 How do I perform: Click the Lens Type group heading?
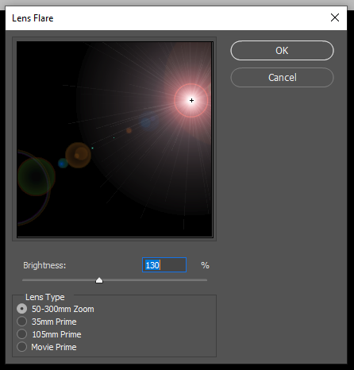pos(45,297)
